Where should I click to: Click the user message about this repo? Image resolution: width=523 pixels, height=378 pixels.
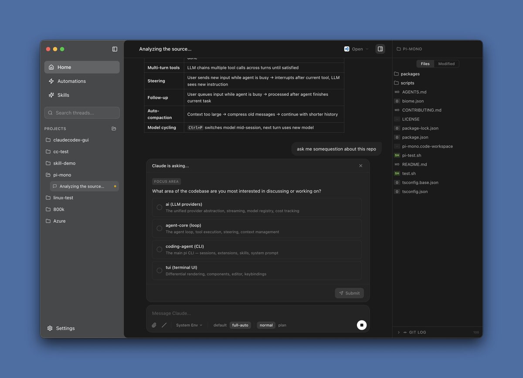pos(336,149)
